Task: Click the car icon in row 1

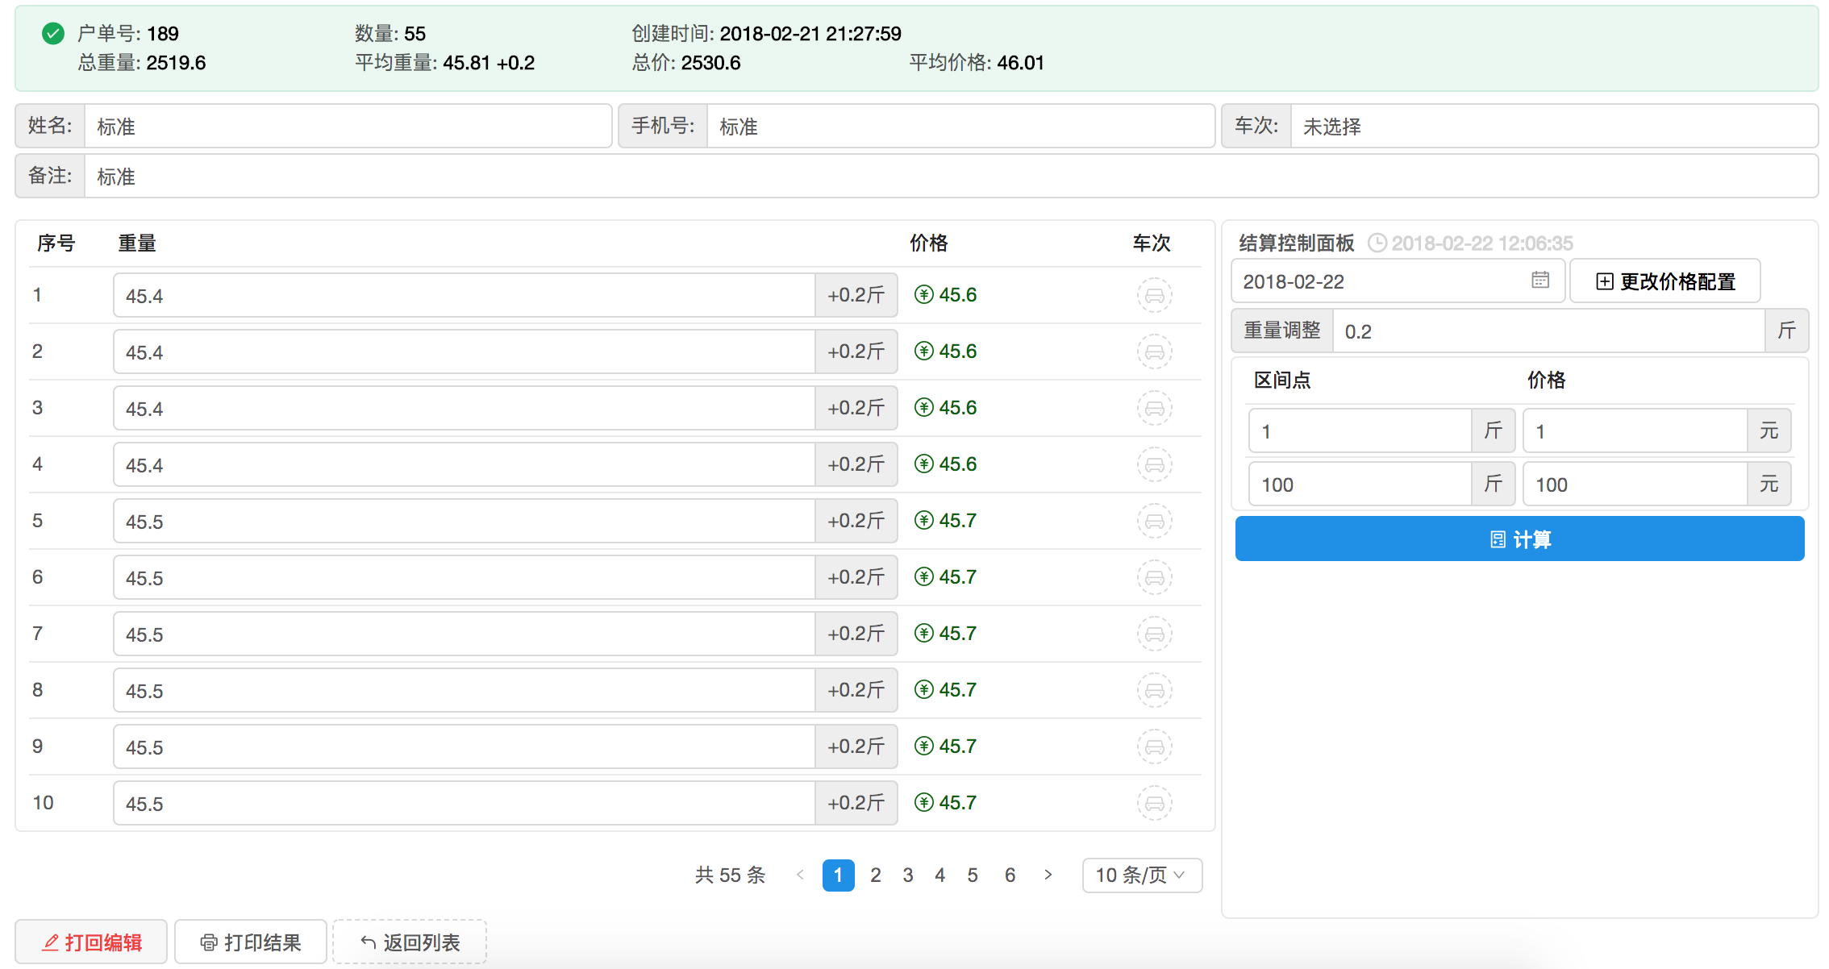Action: [1154, 295]
